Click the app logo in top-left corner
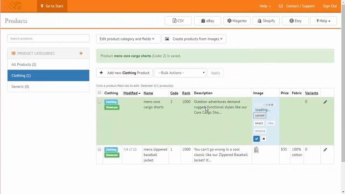Screen dimensions: 345x194 click(x=13, y=5)
